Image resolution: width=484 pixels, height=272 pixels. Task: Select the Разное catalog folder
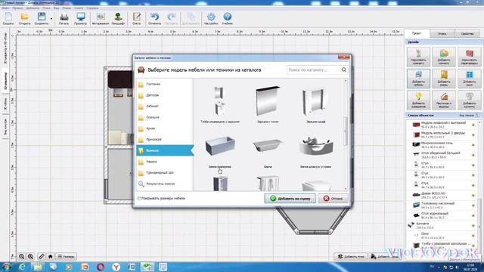pos(165,162)
